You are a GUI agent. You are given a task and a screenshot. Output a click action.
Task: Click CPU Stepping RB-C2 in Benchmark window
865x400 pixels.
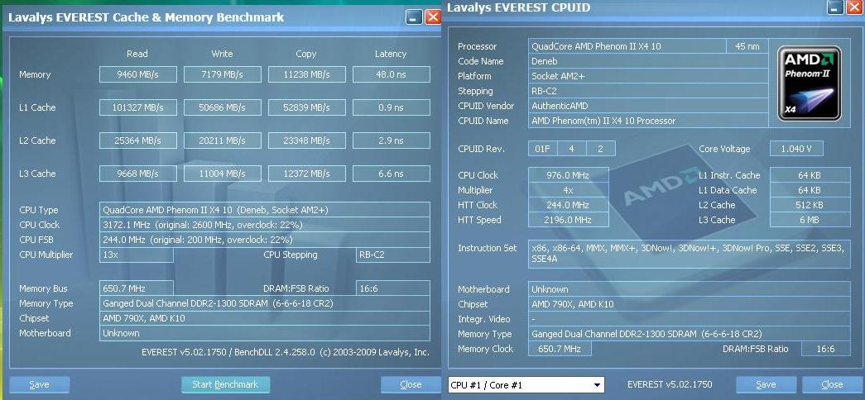pos(393,255)
